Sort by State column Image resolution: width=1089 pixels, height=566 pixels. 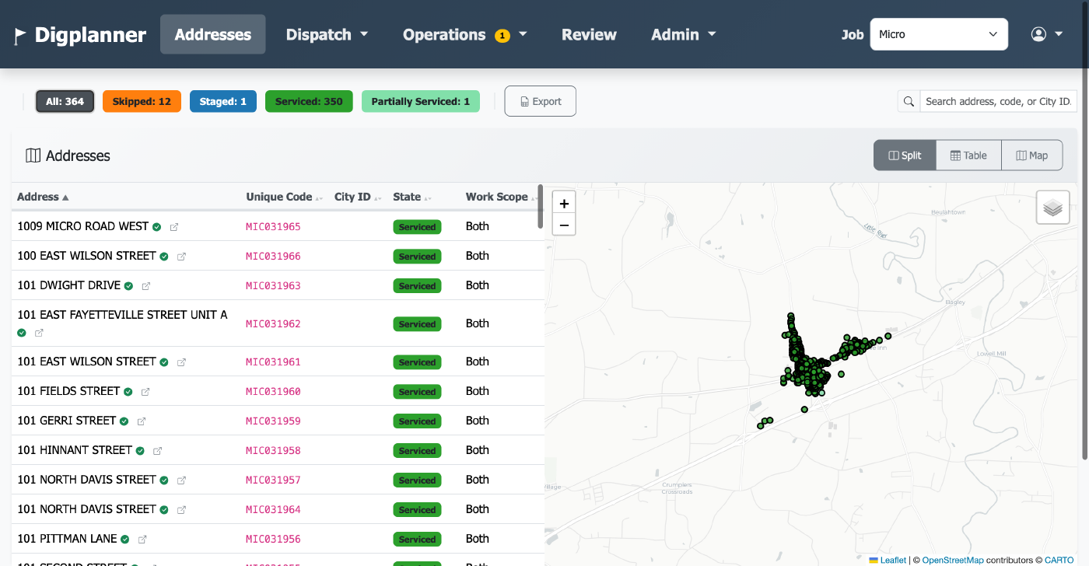pos(411,197)
